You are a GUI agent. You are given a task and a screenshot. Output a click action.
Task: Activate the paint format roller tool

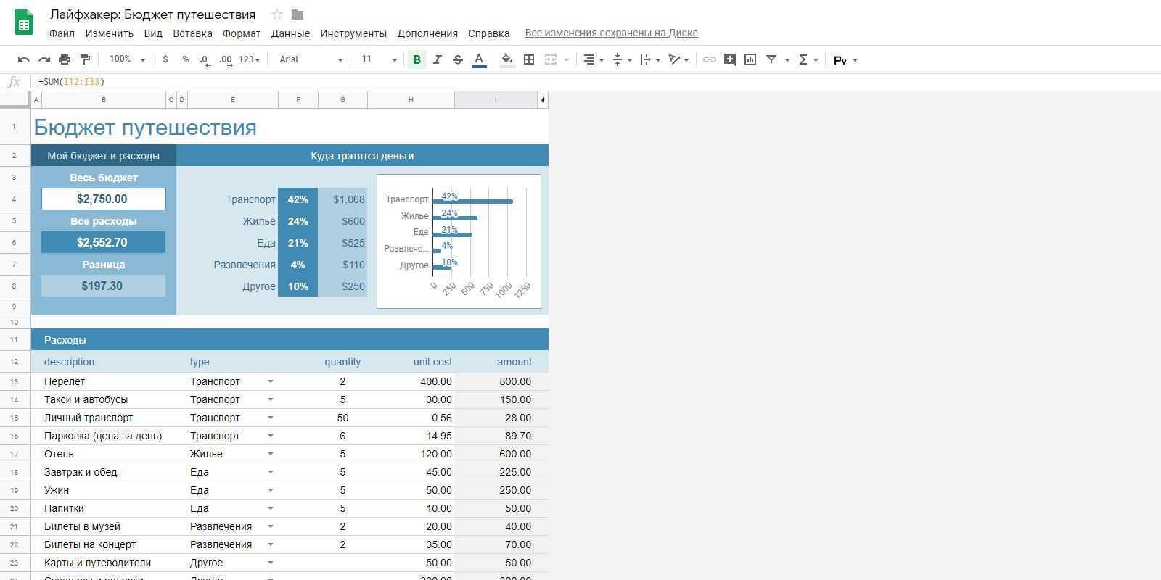[x=85, y=59]
